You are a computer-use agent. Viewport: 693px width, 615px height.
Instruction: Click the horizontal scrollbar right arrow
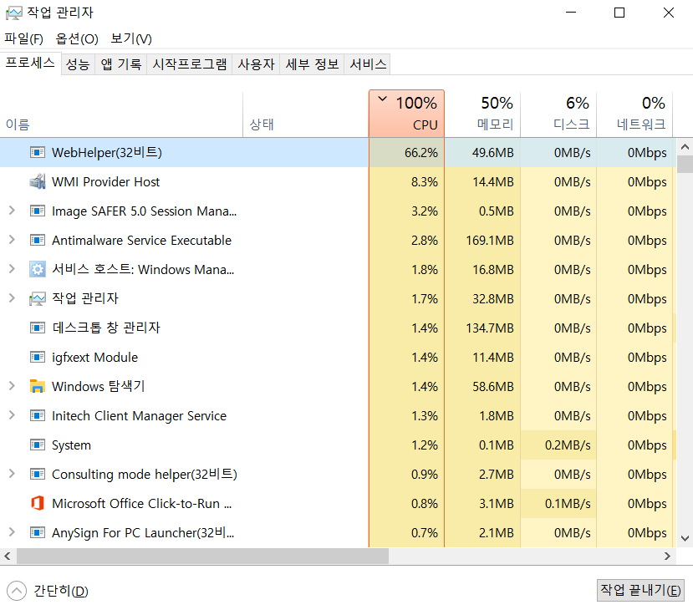(667, 556)
